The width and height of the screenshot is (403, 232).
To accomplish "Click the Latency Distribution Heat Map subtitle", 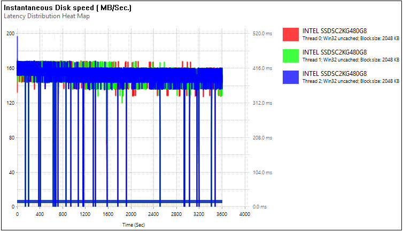I will tap(47, 16).
